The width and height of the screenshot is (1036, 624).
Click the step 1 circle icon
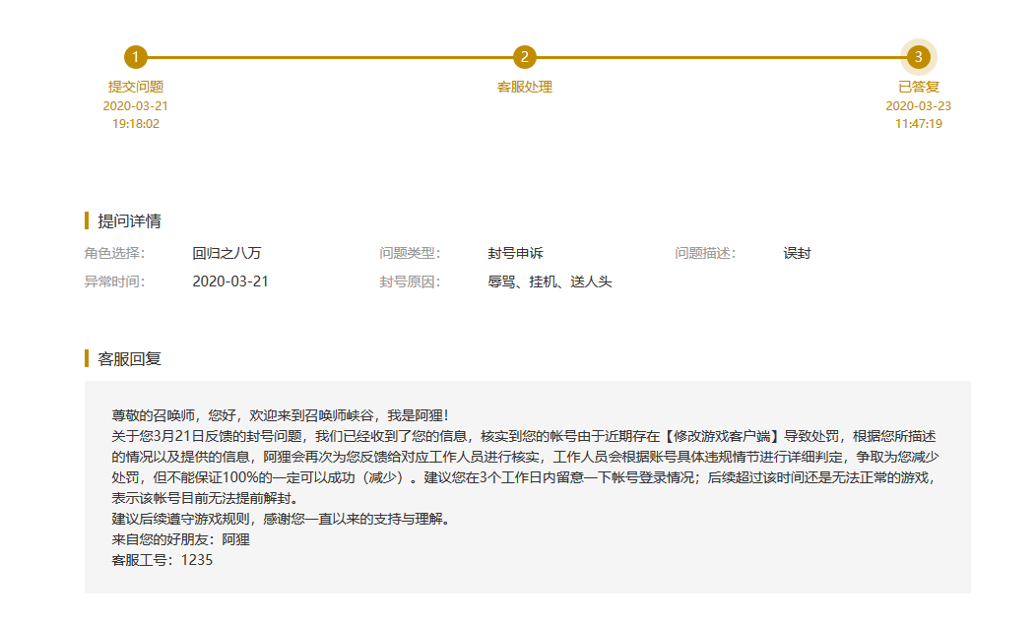(x=136, y=57)
